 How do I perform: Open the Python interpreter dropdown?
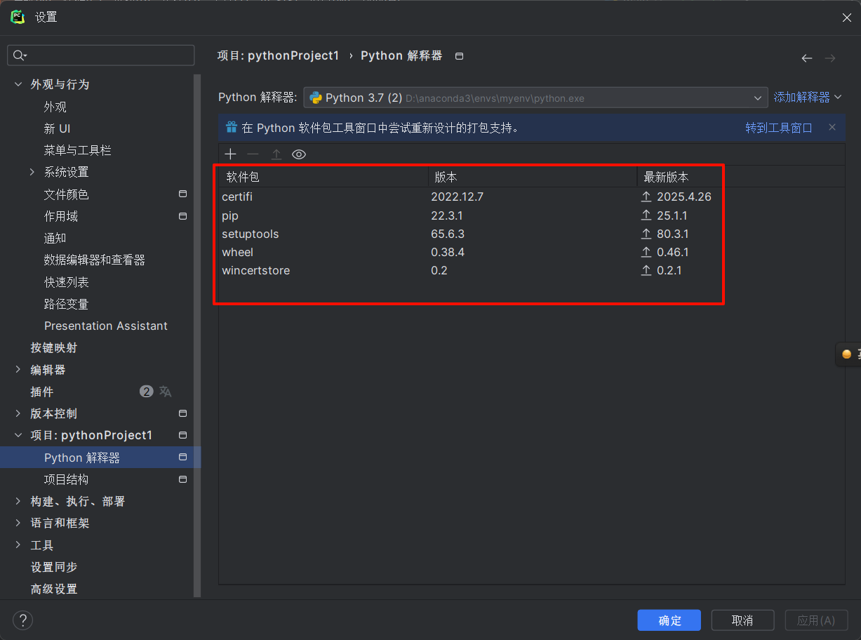(535, 98)
